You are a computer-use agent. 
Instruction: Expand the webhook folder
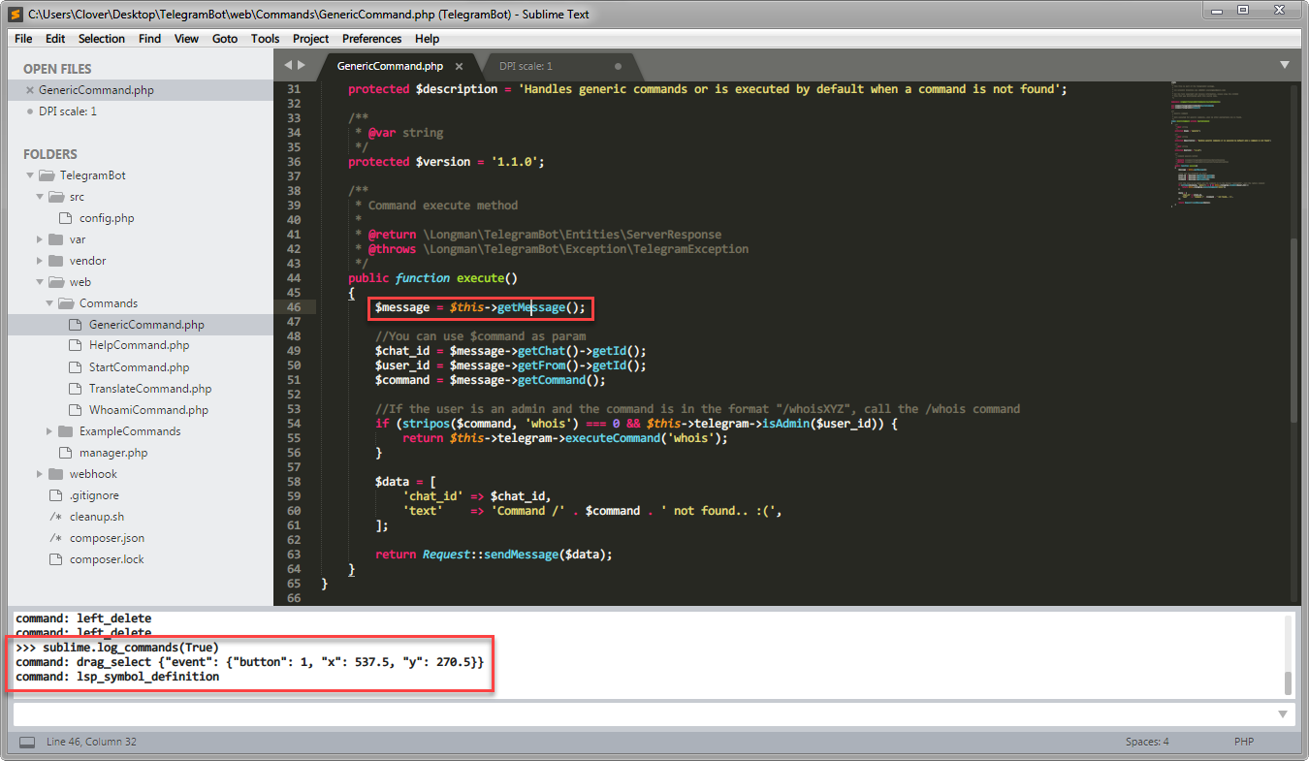coord(41,473)
